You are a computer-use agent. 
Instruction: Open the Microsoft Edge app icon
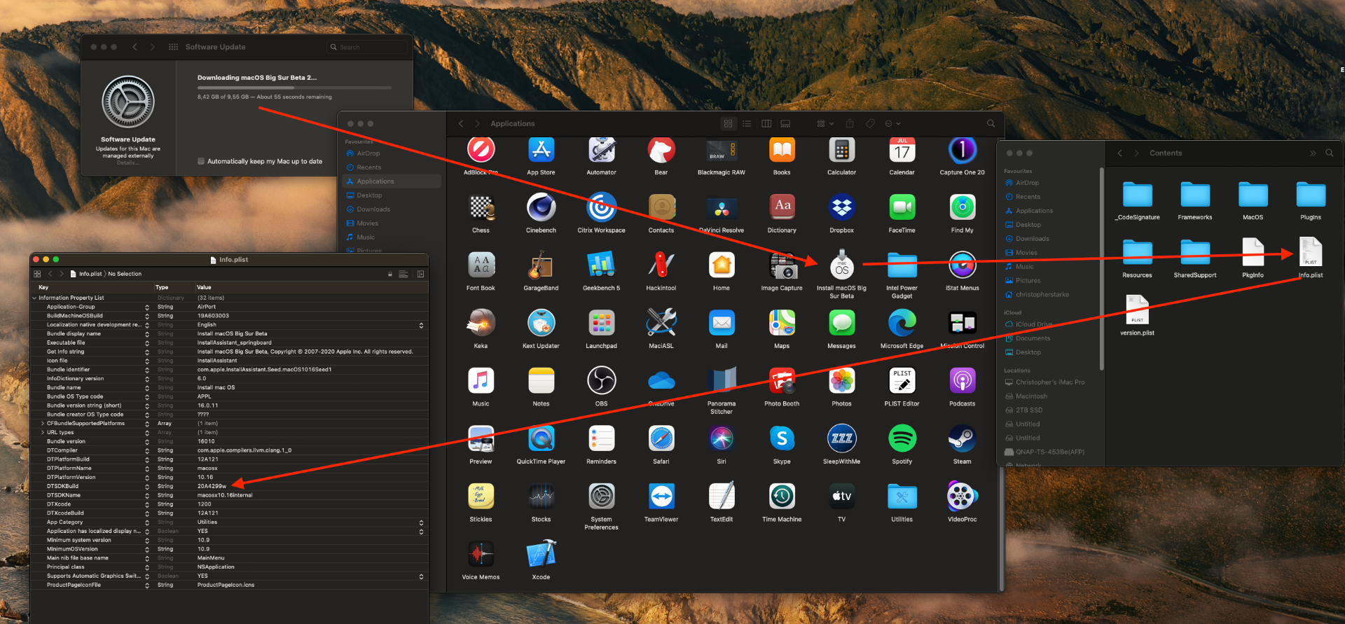pos(902,323)
